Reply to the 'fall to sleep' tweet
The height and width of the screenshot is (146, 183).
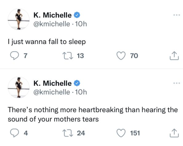[x=14, y=56]
